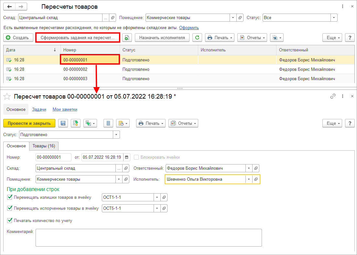Click the Оформить hyperlink
This screenshot has width=357, height=255.
pyautogui.click(x=189, y=28)
